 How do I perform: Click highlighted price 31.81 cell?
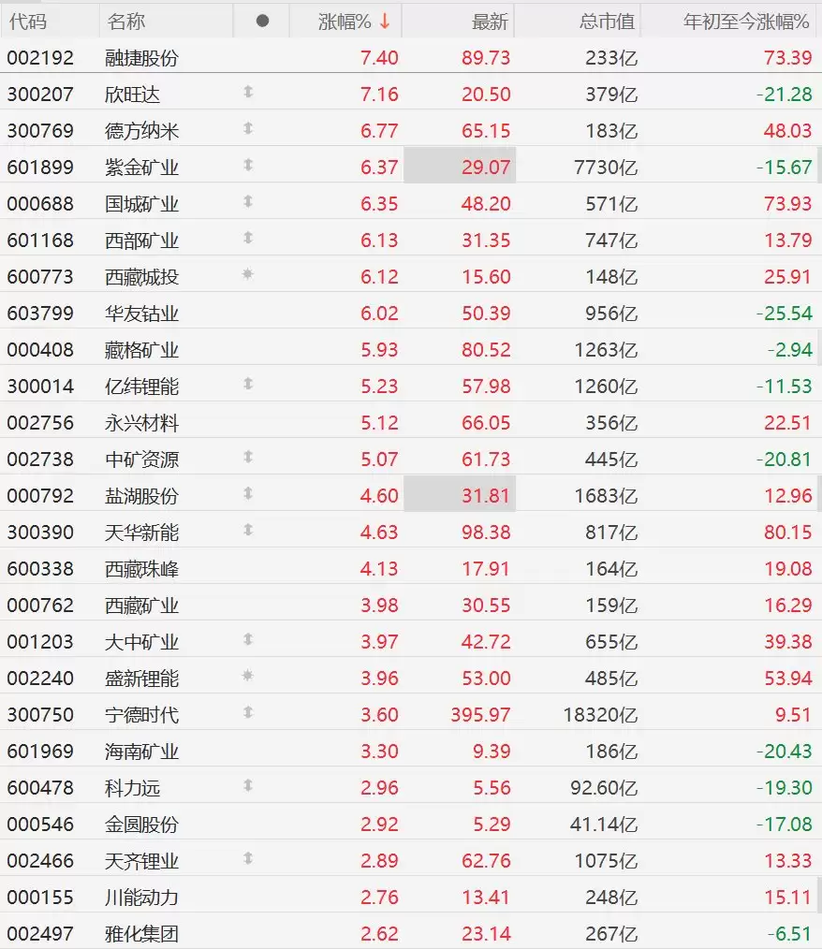[460, 493]
